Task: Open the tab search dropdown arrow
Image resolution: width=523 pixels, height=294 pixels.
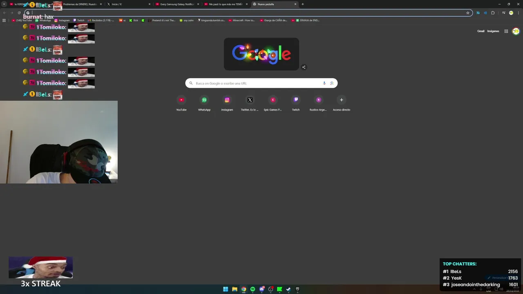Action: pyautogui.click(x=4, y=4)
